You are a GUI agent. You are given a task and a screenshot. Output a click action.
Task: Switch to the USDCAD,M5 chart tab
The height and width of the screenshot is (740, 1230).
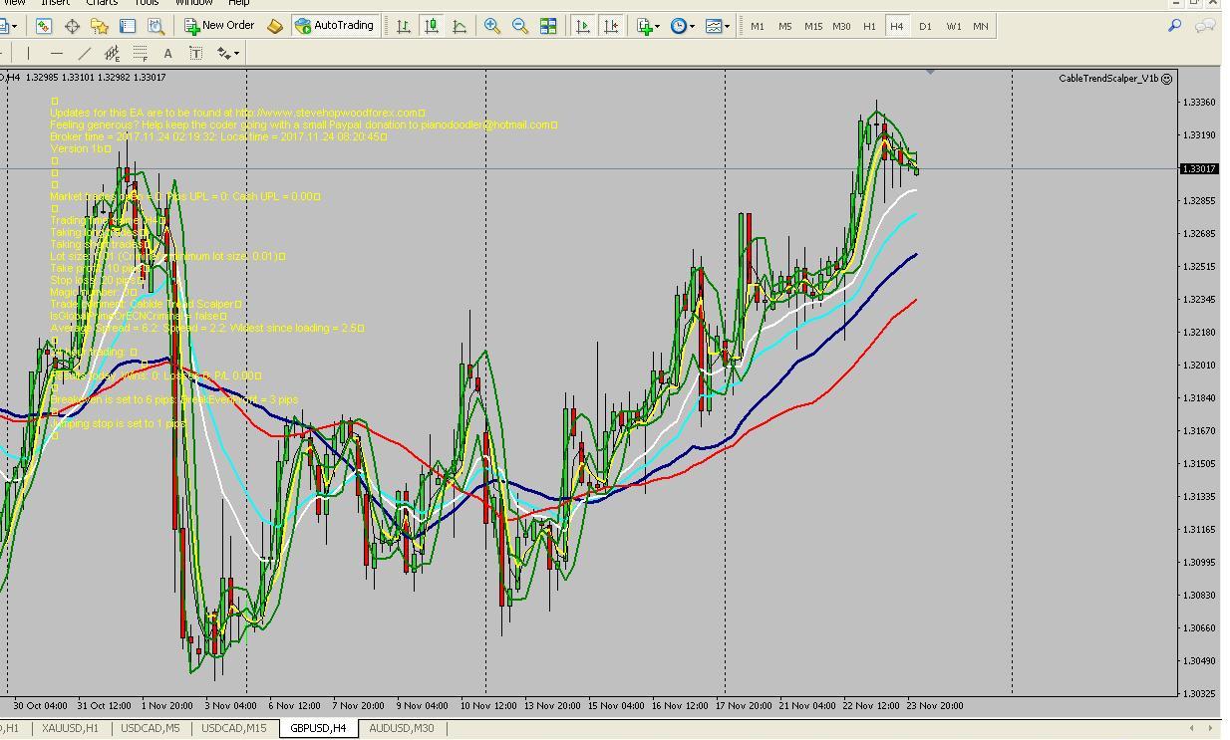click(x=151, y=728)
